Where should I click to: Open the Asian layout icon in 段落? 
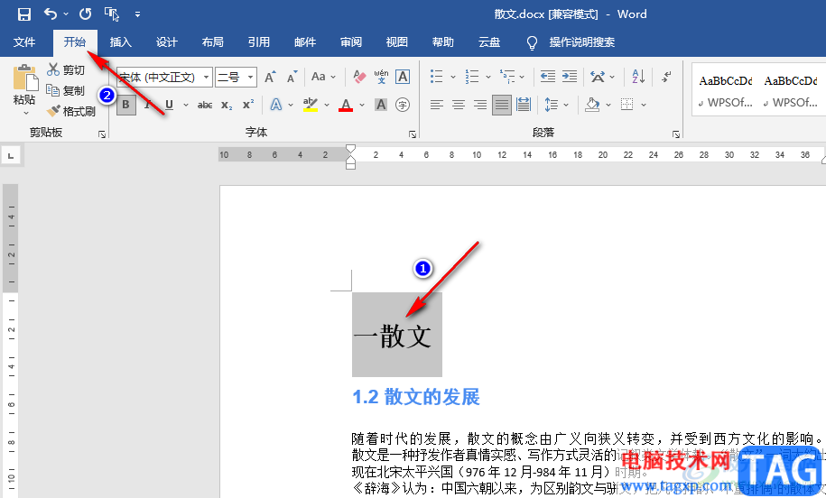click(x=598, y=77)
